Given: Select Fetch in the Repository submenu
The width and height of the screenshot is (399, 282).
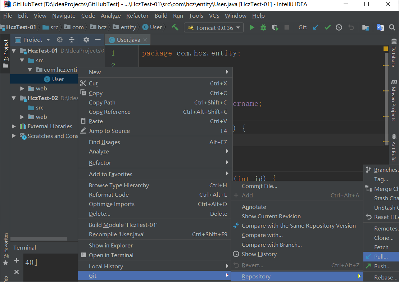Looking at the screenshot, I should click(x=381, y=247).
